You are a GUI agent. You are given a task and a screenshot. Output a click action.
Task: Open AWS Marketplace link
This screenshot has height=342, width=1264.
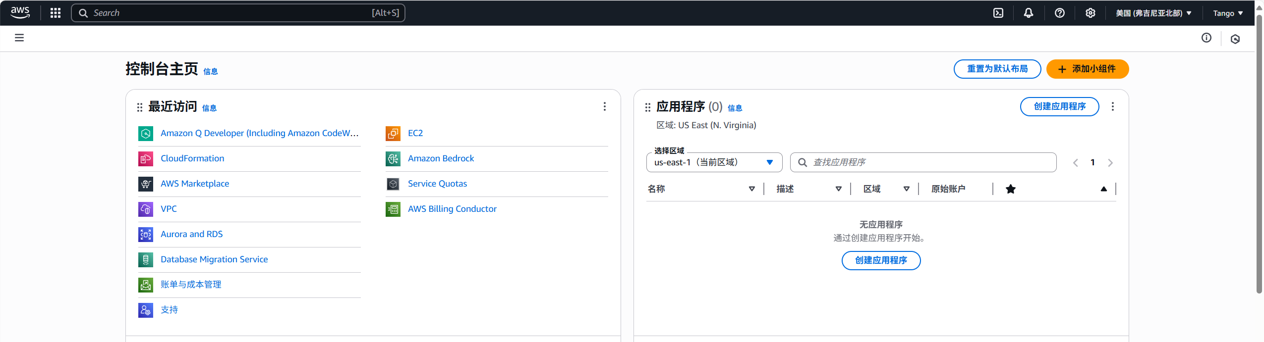[195, 184]
